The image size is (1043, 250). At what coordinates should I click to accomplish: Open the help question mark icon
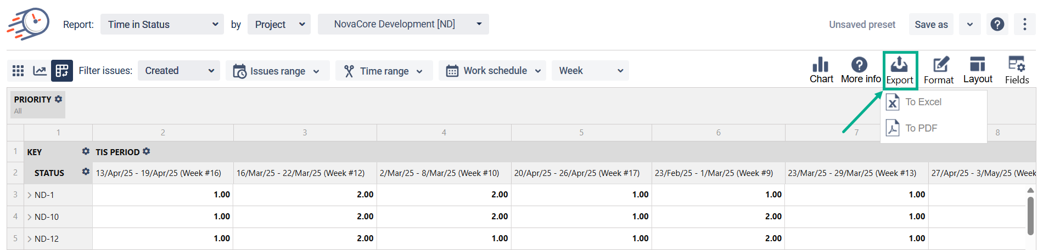pyautogui.click(x=997, y=25)
